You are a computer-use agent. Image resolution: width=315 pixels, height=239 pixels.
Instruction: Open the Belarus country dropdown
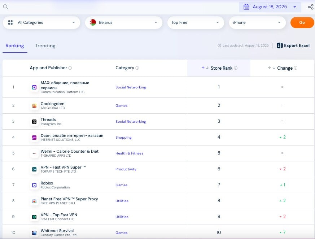[123, 22]
